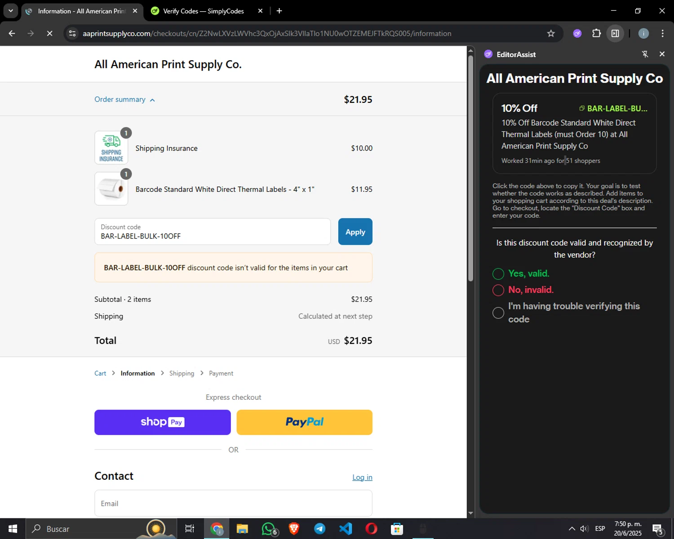View site information icon in address bar
The width and height of the screenshot is (674, 539).
coord(72,33)
